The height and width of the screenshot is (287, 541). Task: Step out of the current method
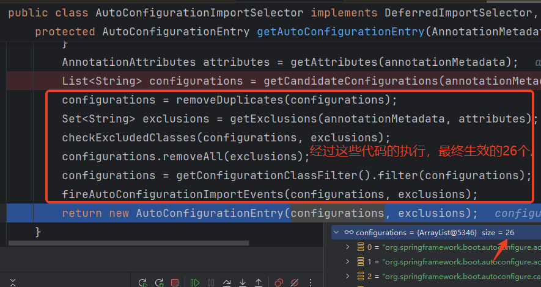(x=259, y=282)
